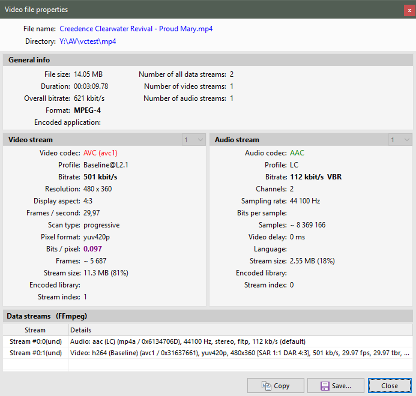This screenshot has width=416, height=396.
Task: Click the video bitrate 501 kbit/s
Action: (100, 177)
